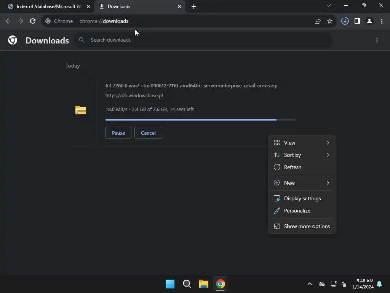Open File Explorer from taskbar
This screenshot has height=293, width=390.
[204, 284]
